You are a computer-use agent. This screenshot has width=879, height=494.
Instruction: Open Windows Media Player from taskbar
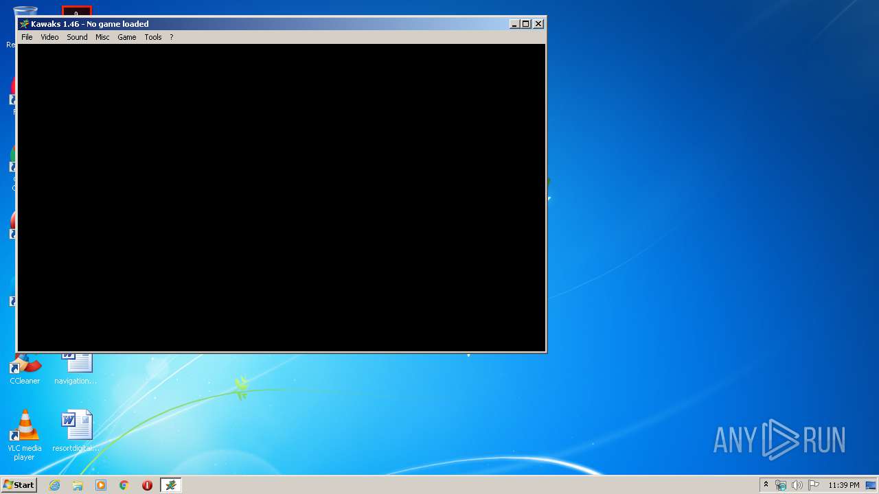pos(101,485)
